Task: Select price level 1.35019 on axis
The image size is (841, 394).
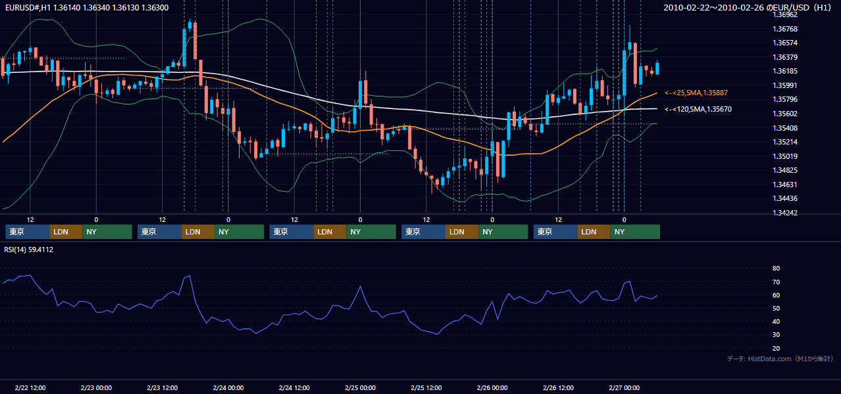Action: [784, 156]
